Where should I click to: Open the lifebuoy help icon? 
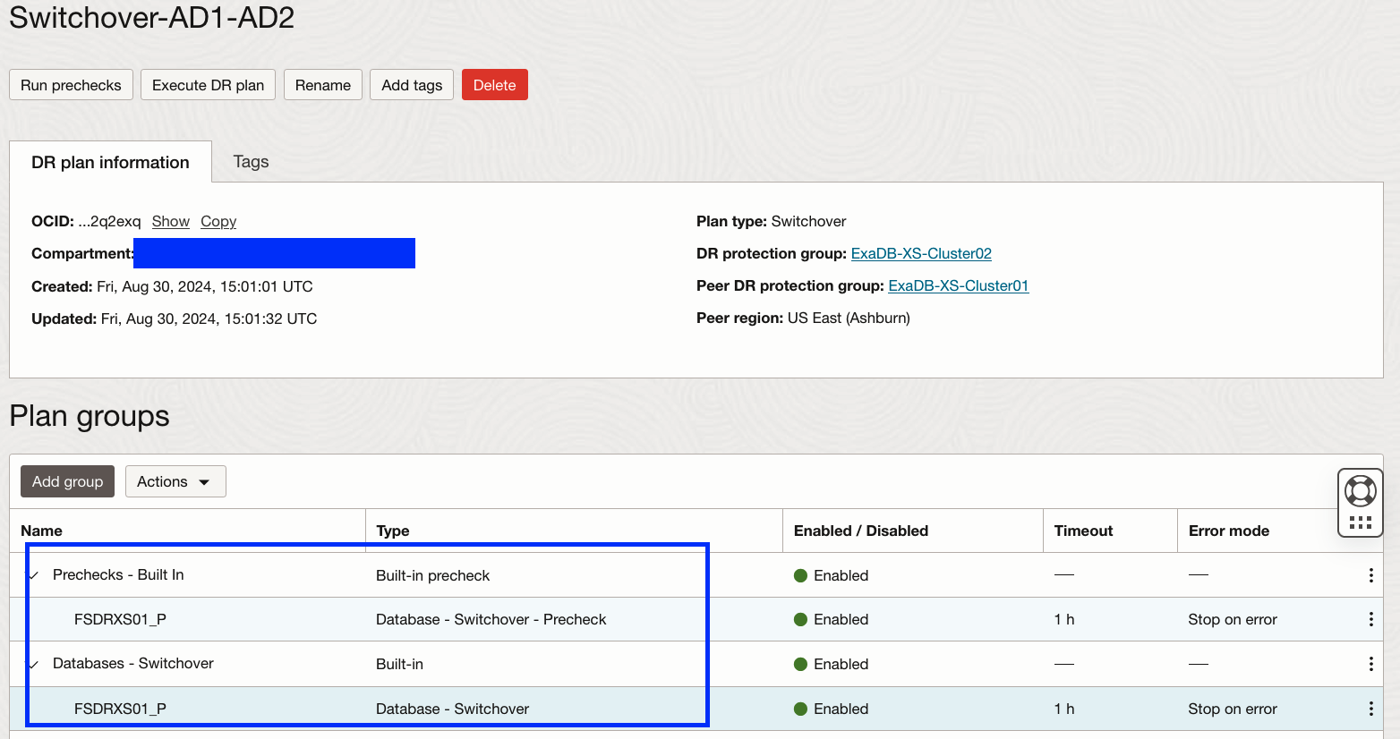tap(1360, 490)
